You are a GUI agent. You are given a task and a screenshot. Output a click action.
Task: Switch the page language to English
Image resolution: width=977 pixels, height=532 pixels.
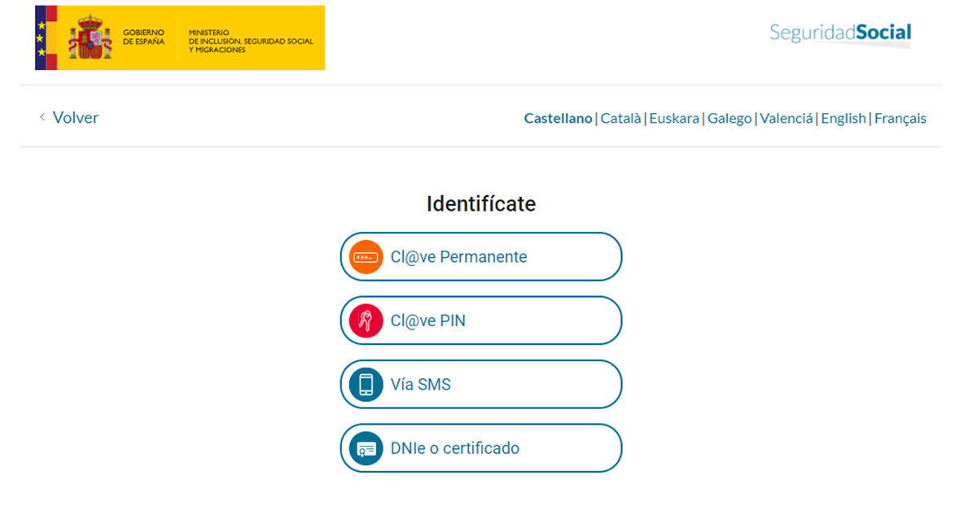pos(843,118)
